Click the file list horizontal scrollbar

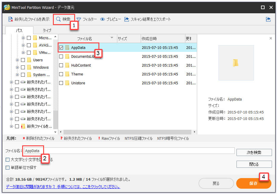pos(127,132)
